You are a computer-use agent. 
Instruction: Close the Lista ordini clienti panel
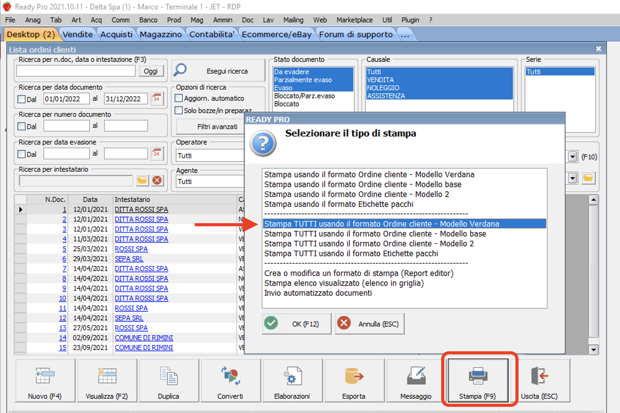[x=598, y=49]
